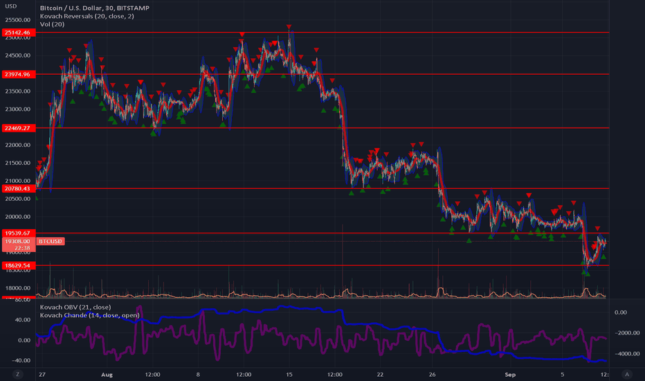
Task: Click the 23000.00 price axis value
Action: click(18, 109)
